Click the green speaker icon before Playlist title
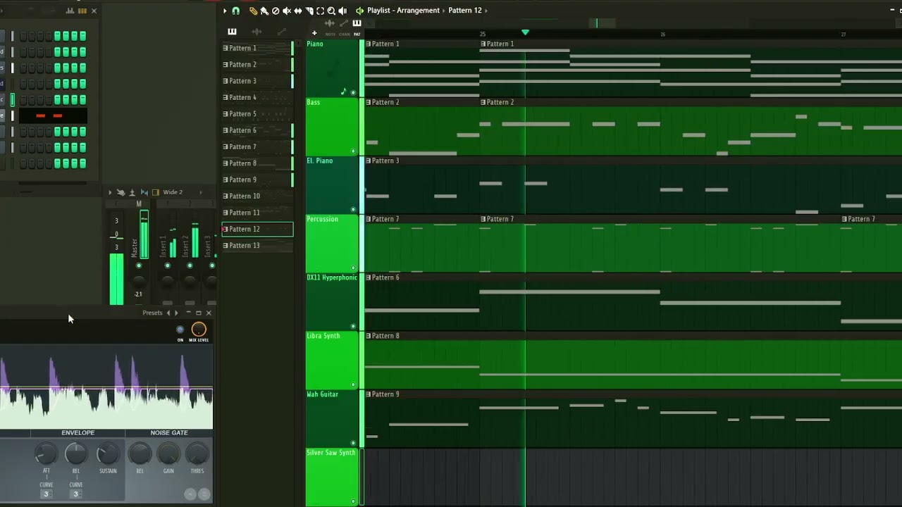Image resolution: width=902 pixels, height=507 pixels. coord(359,11)
